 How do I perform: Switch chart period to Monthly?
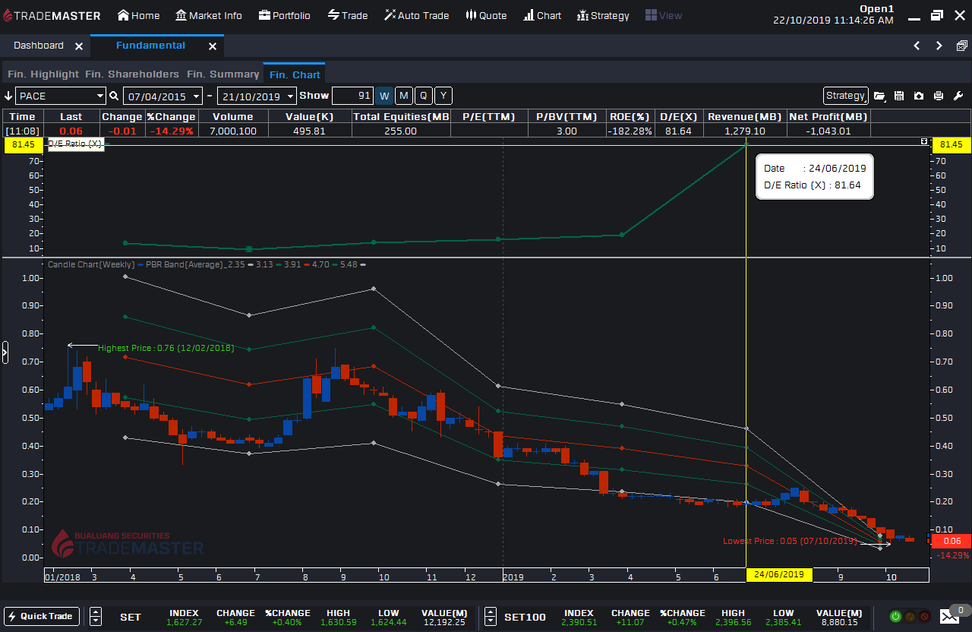[x=403, y=96]
